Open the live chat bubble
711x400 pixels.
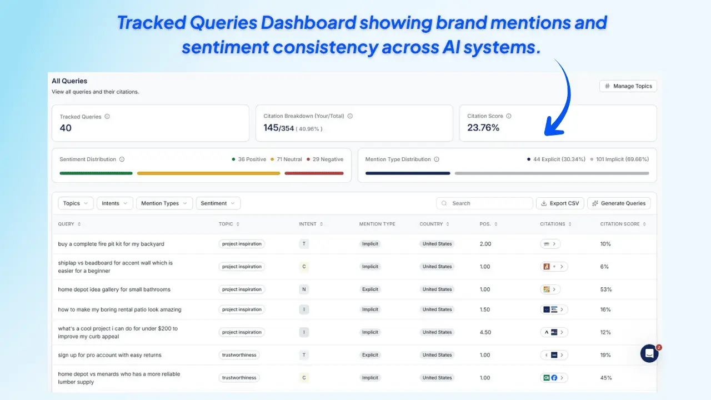(649, 353)
